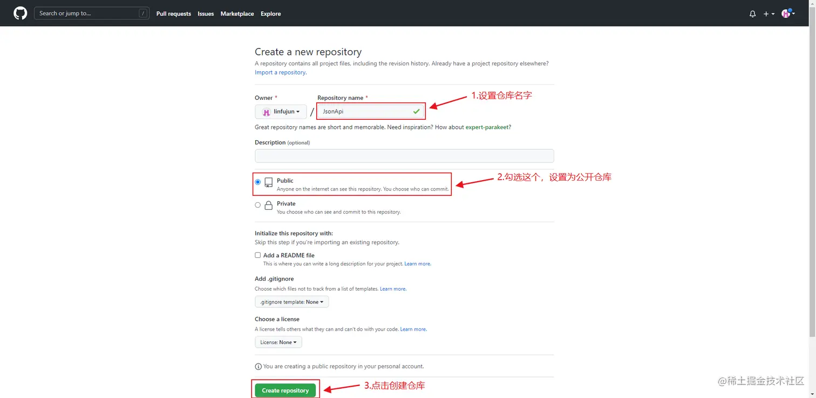Click the info icon about public repository
Viewport: 816px width, 398px height.
[257, 366]
